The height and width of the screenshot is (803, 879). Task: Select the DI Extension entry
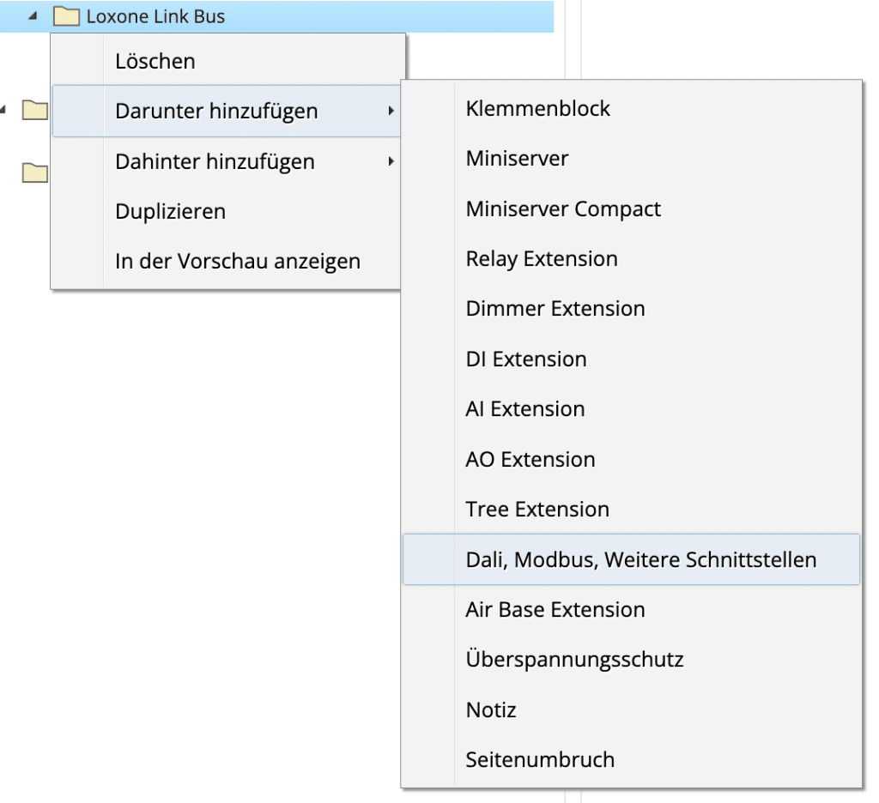tap(631, 359)
